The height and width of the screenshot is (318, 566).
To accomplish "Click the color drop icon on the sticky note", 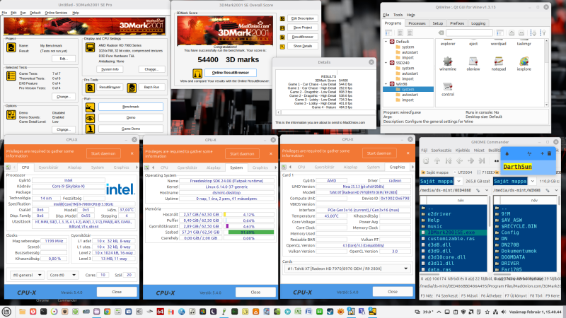I will click(x=507, y=153).
